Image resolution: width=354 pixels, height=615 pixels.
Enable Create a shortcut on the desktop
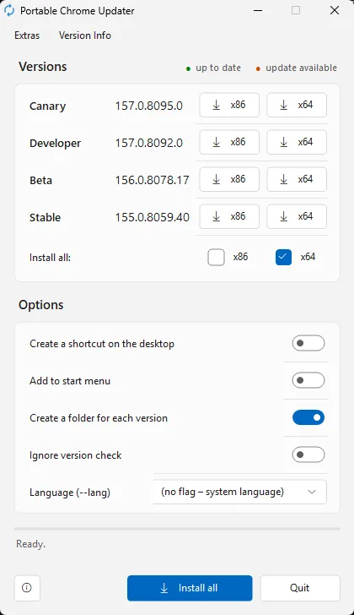pyautogui.click(x=308, y=343)
